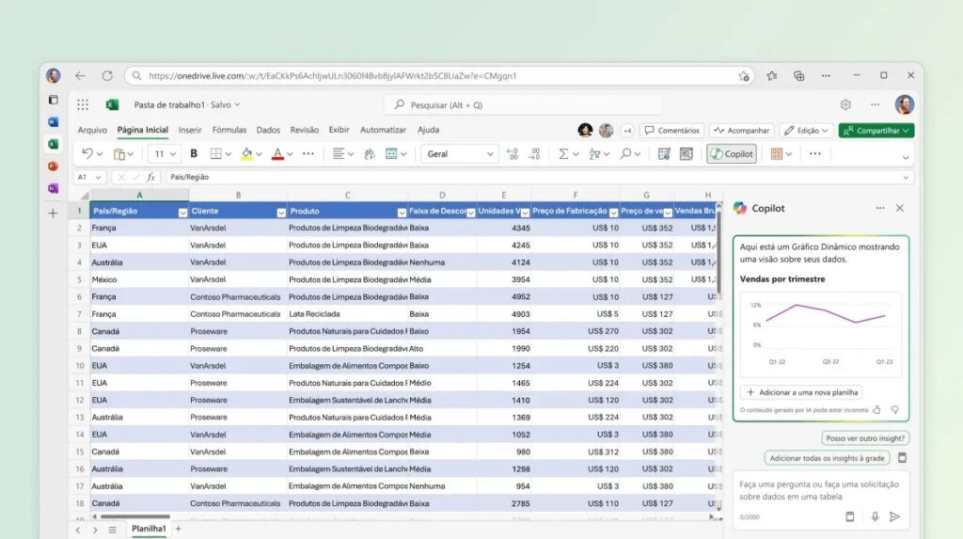The height and width of the screenshot is (539, 963).
Task: Toggle the wrap text button in ribbon
Action: [370, 153]
